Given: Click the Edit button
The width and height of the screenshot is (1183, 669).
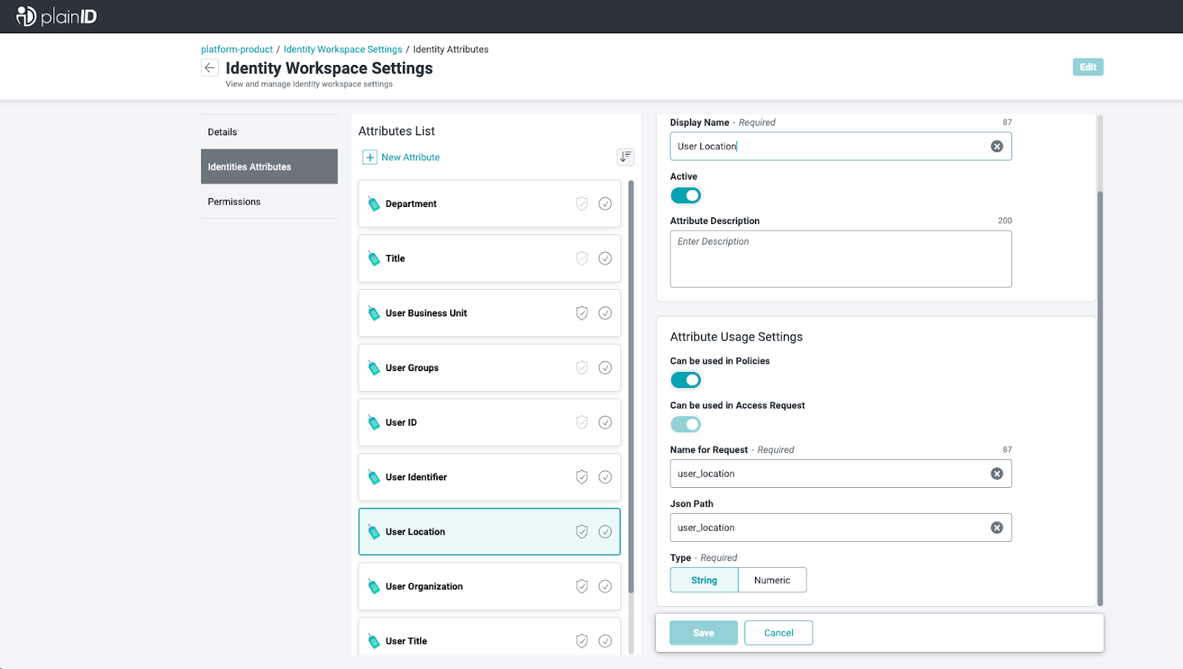Looking at the screenshot, I should point(1088,67).
